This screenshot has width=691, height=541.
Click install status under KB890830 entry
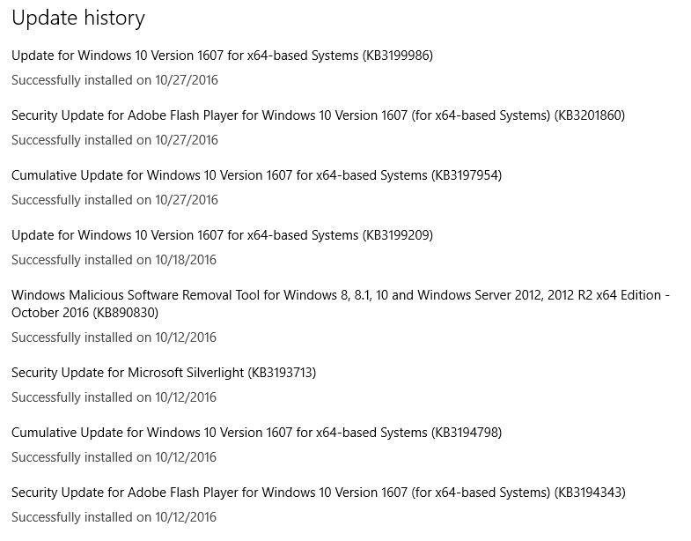114,337
